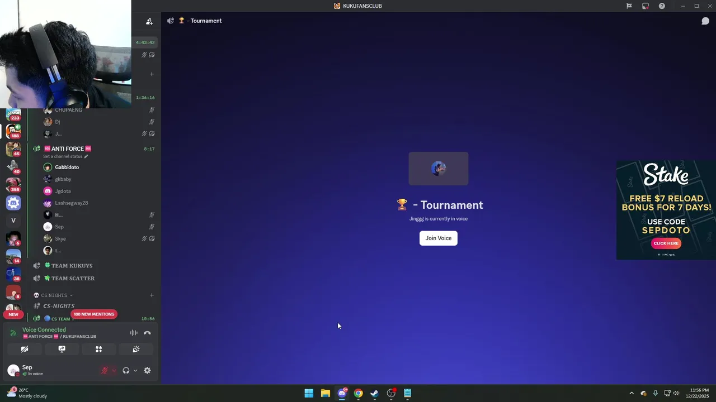Open the soundboard button
This screenshot has height=402, width=716.
136,349
